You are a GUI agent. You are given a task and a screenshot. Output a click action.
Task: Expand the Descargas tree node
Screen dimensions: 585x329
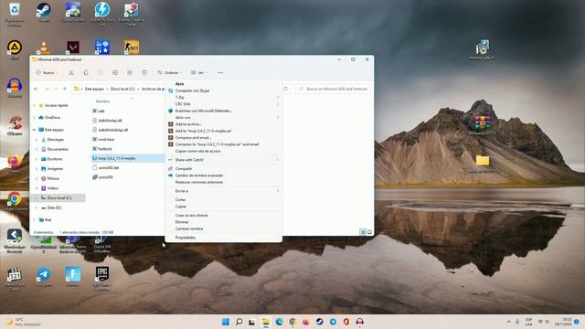[x=37, y=140]
